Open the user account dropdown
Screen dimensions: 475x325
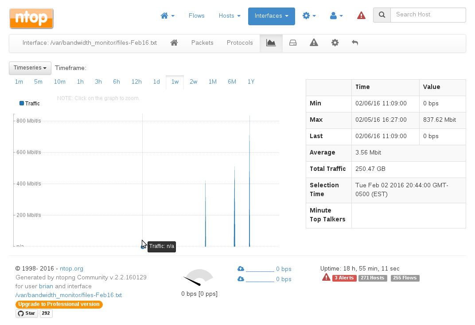click(336, 16)
